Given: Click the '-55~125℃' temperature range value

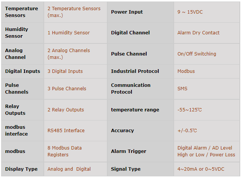Looking at the screenshot, I should pos(190,110).
